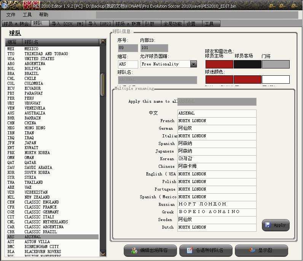
Task: Select ASTON VILLA in the team list
Action: click(37, 242)
